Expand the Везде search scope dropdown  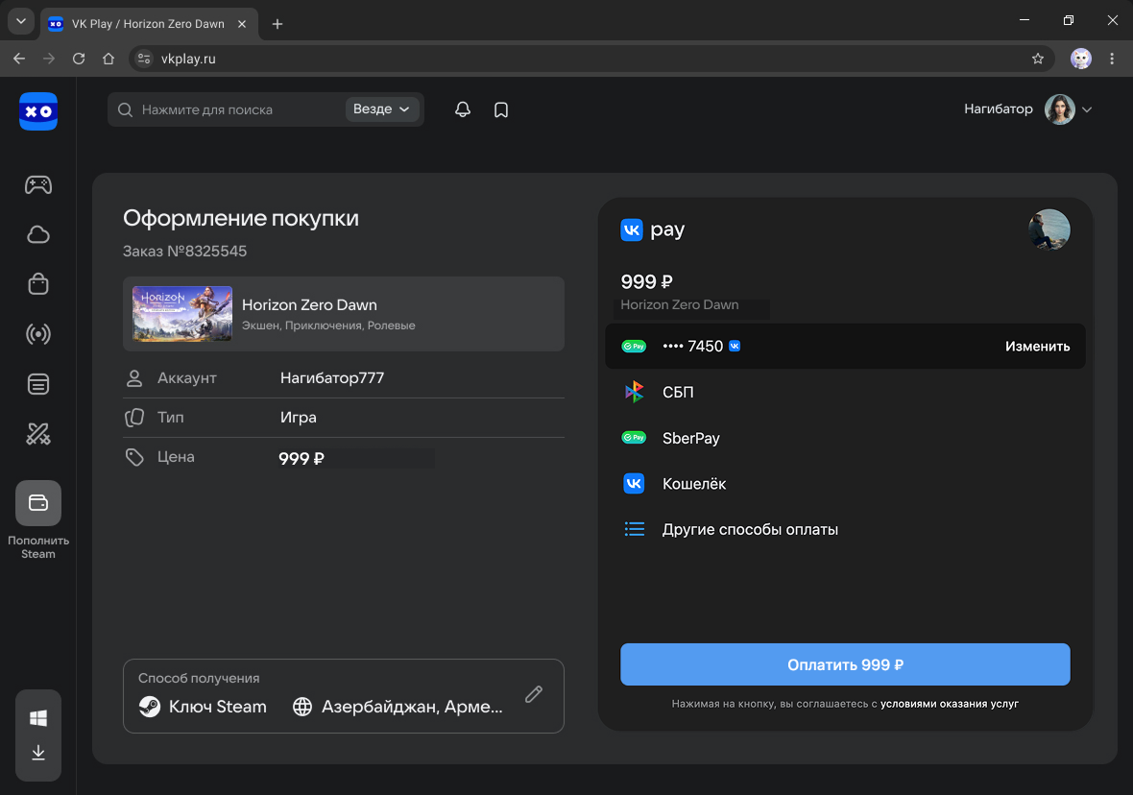(382, 109)
